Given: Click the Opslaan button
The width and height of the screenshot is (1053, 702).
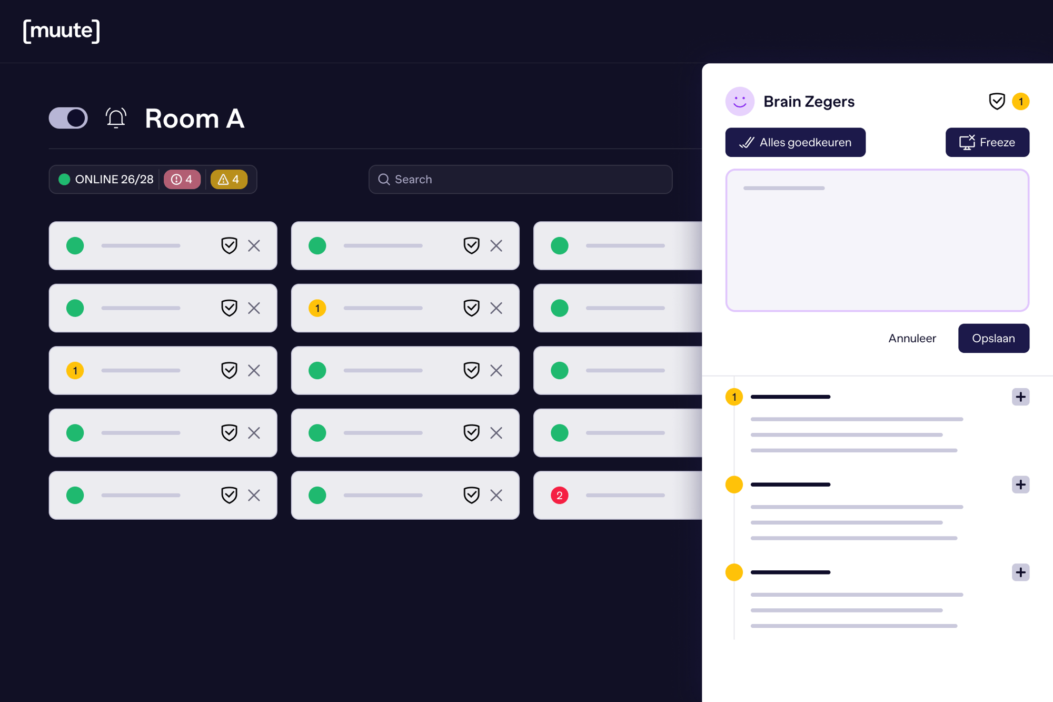Looking at the screenshot, I should (x=993, y=338).
